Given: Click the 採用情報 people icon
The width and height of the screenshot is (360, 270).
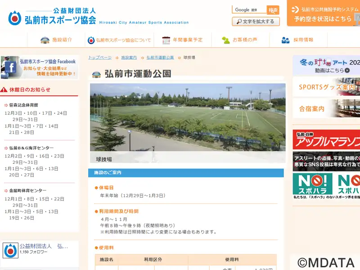Looking at the screenshot, I should click(x=285, y=40).
